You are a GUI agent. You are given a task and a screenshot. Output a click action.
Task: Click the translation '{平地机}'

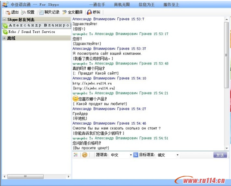click(80, 118)
